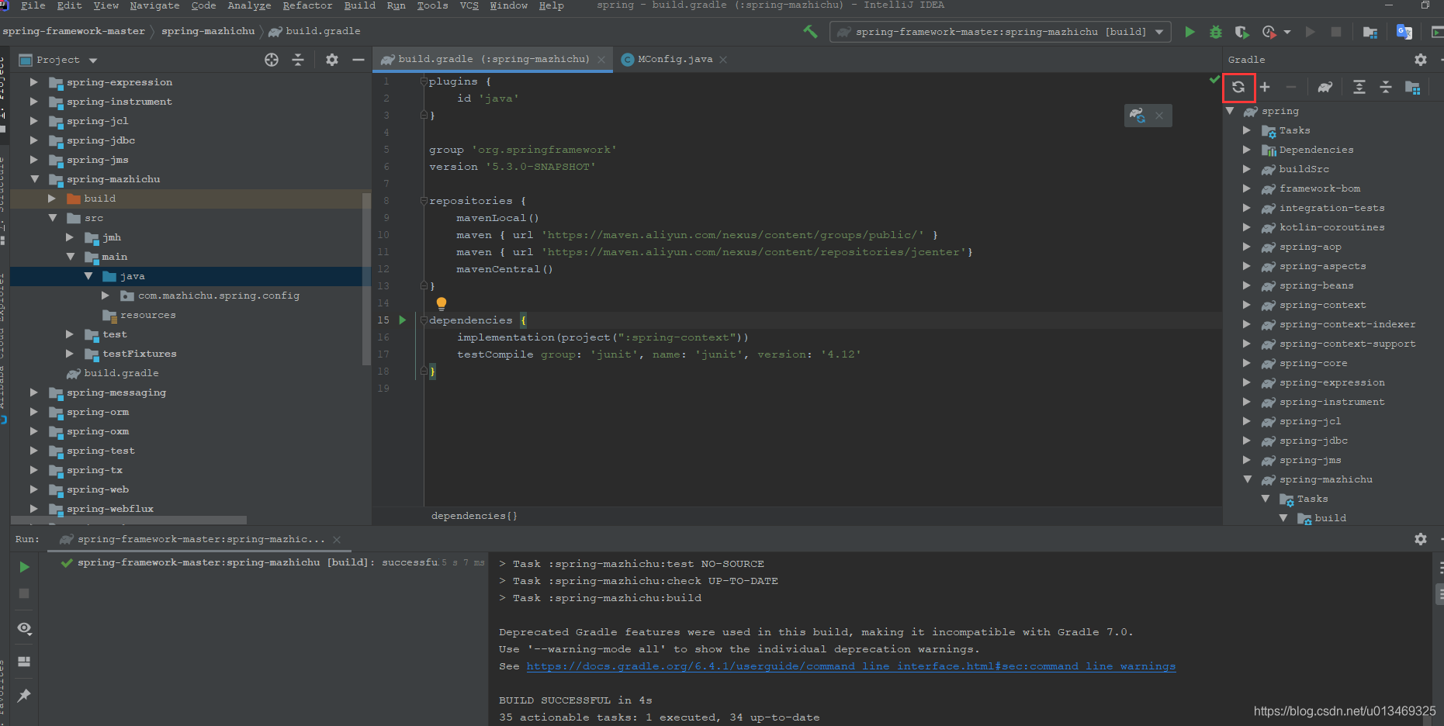1444x726 pixels.
Task: Hide the Project panel with minus icon
Action: pyautogui.click(x=358, y=60)
